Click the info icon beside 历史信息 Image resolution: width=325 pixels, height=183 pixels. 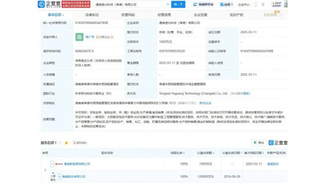[280, 15]
